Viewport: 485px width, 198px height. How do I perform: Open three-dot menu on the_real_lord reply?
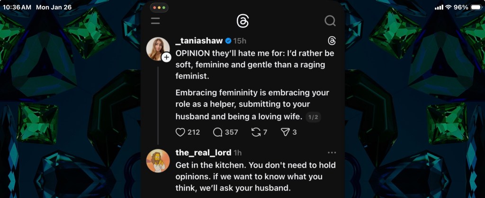[332, 153]
